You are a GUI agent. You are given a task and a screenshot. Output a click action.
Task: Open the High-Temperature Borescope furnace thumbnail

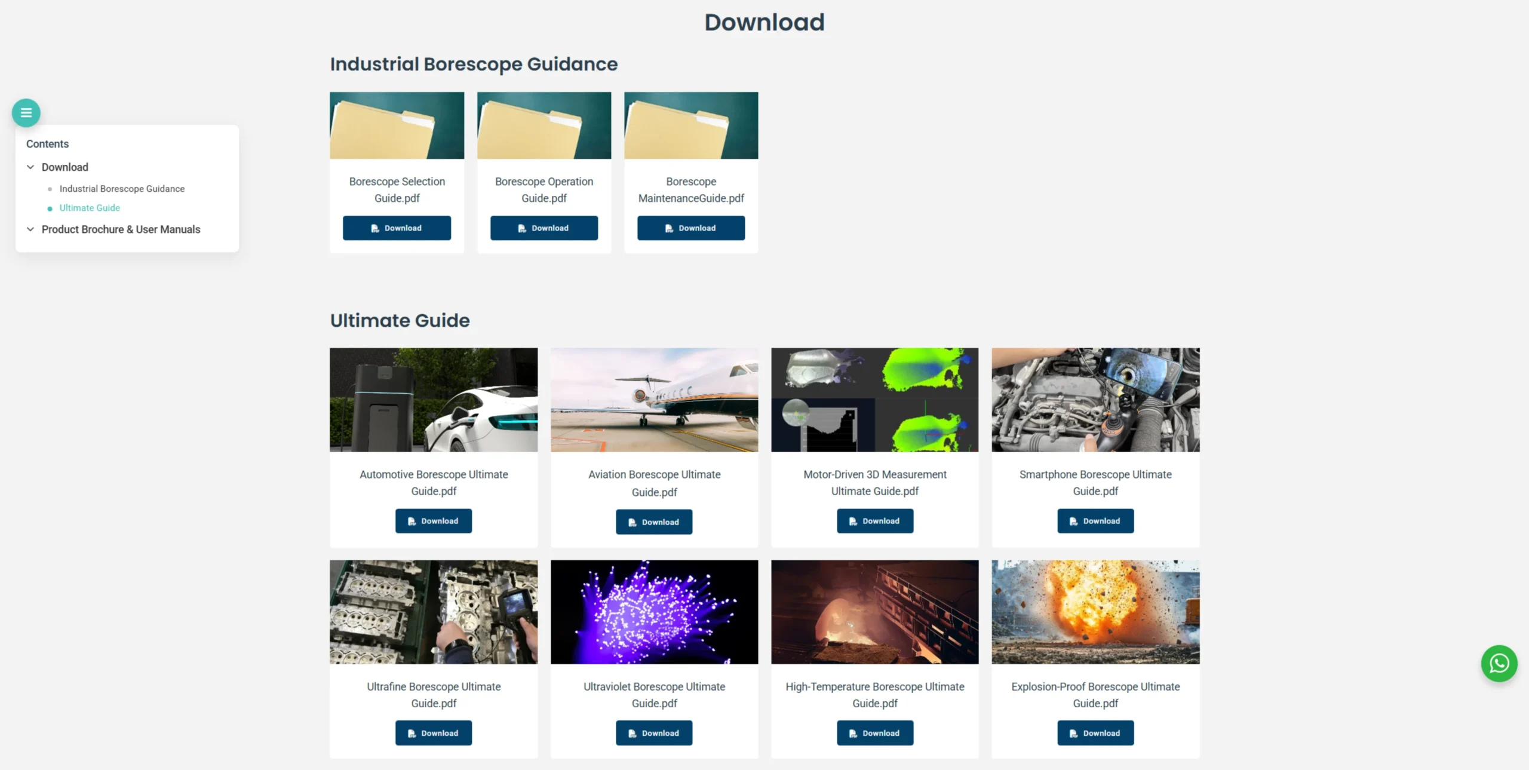[x=874, y=612]
